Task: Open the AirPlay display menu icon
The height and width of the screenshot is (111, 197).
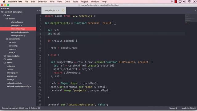Action: coord(180,2)
